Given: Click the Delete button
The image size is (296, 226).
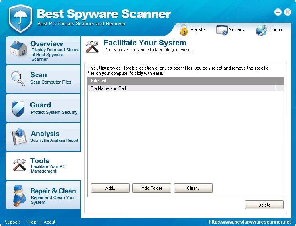Looking at the screenshot, I should pyautogui.click(x=264, y=205).
